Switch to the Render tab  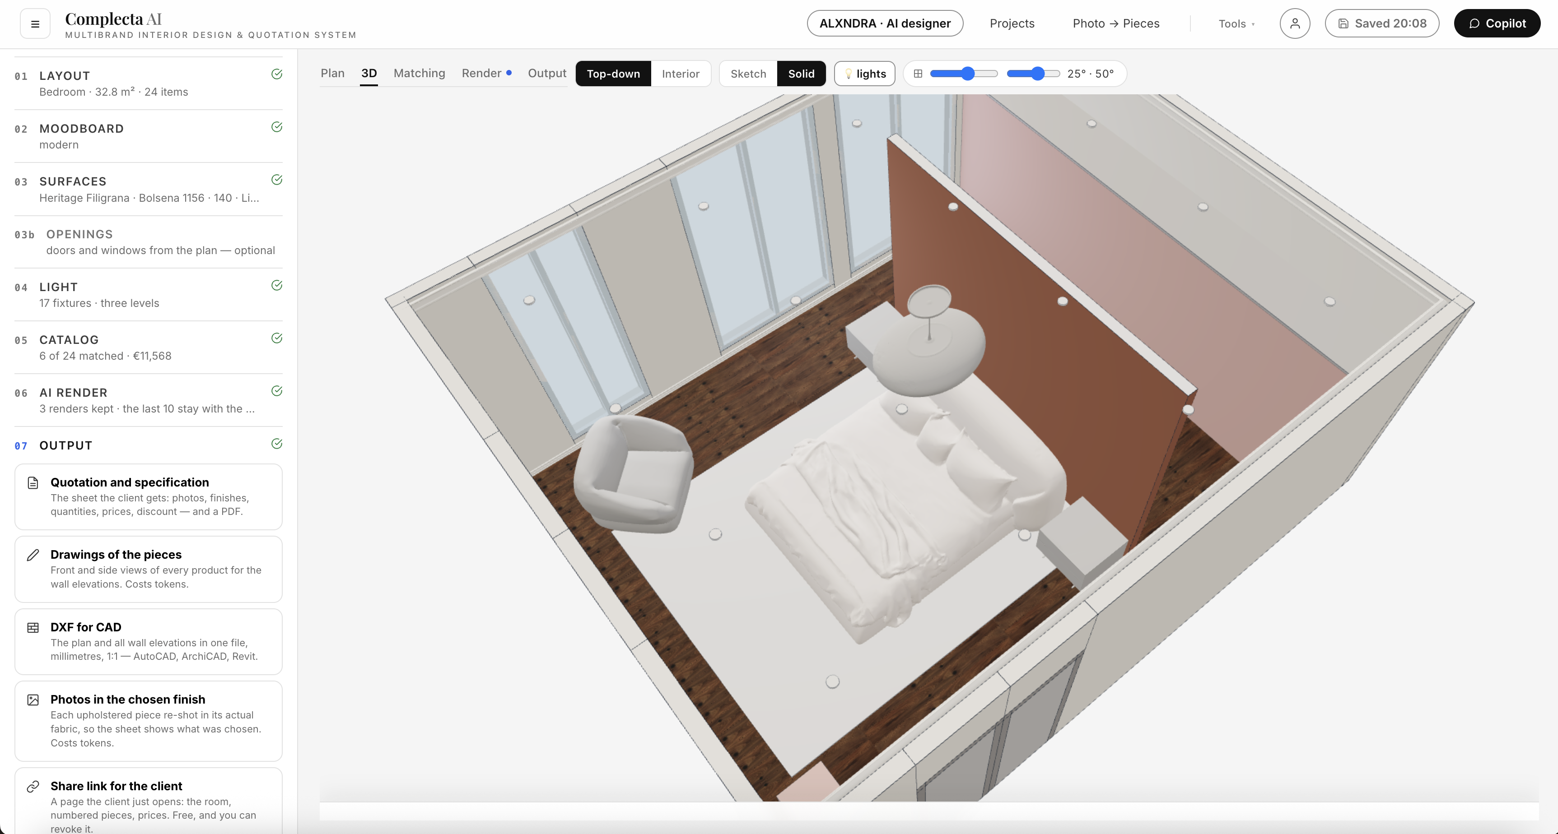486,73
